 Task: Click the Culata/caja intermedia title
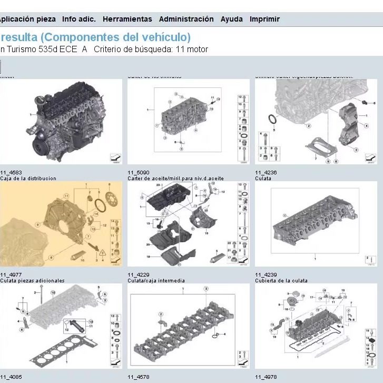coord(156,280)
